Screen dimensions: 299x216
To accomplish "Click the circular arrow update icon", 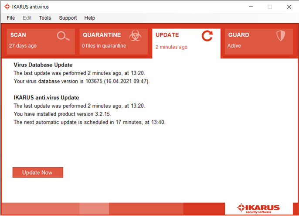I will 207,36.
